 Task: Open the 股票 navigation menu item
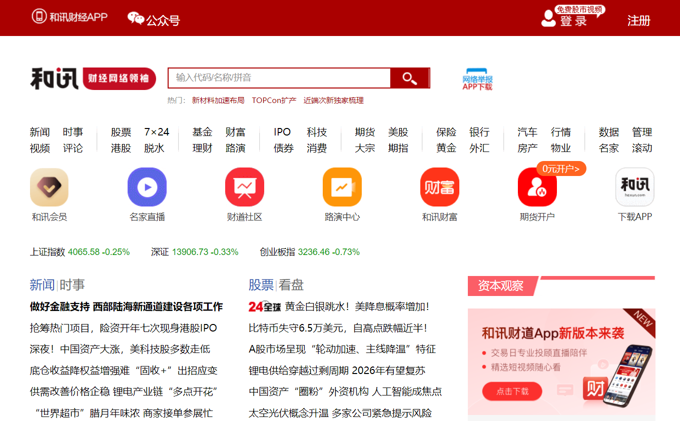[121, 132]
